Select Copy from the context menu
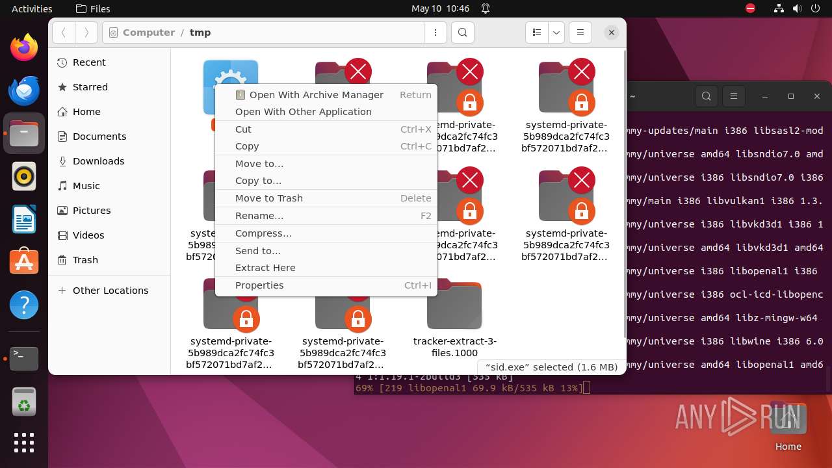The image size is (832, 468). click(x=326, y=146)
